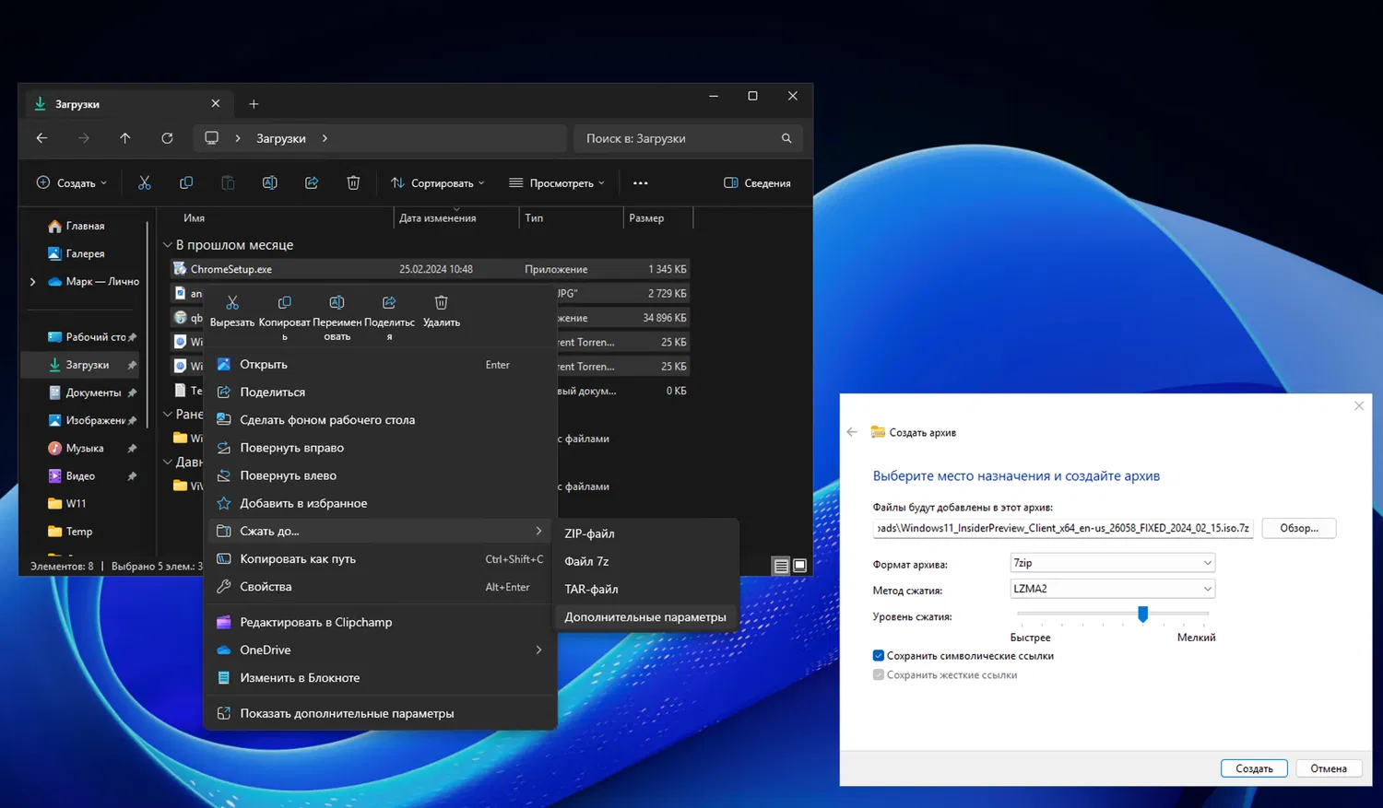Navigate up one folder level
The height and width of the screenshot is (808, 1383).
pos(125,138)
